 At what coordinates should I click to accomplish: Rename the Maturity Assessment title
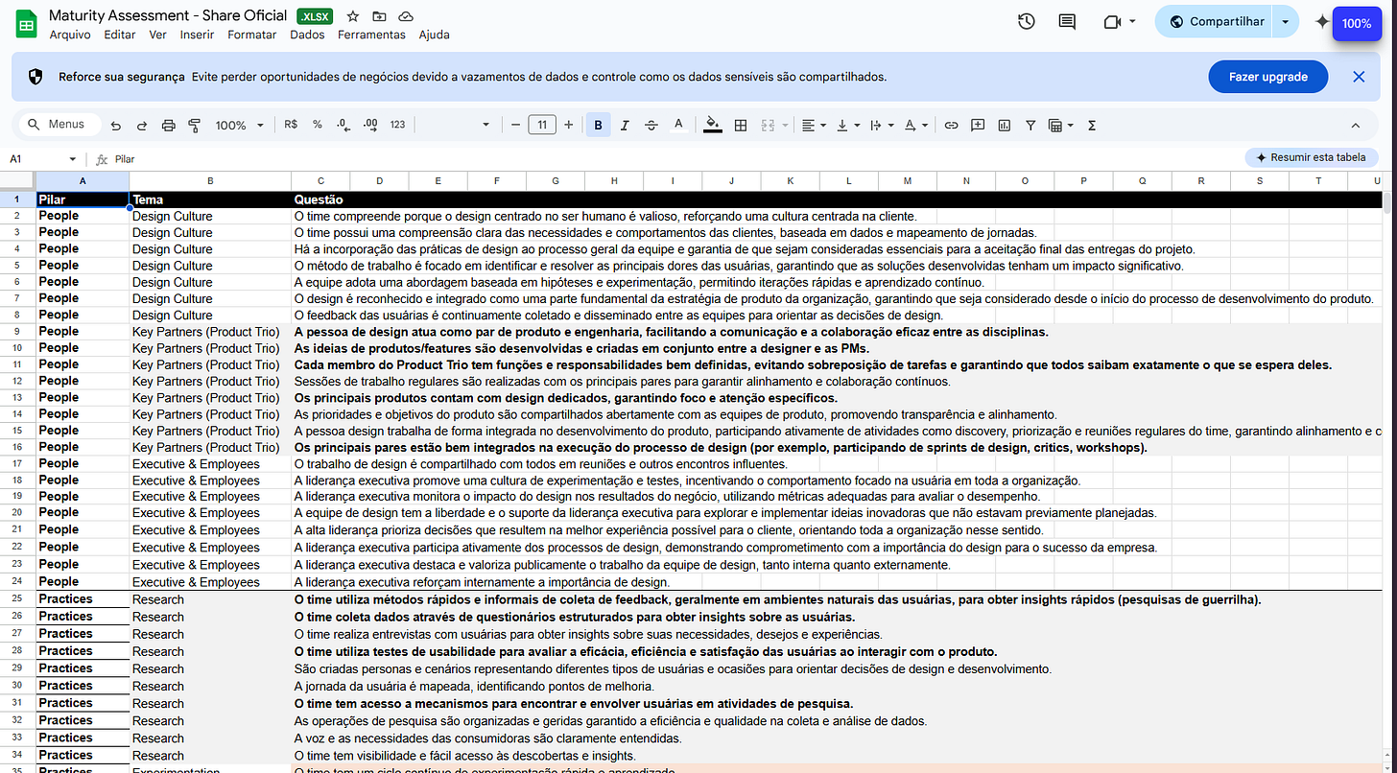[168, 15]
